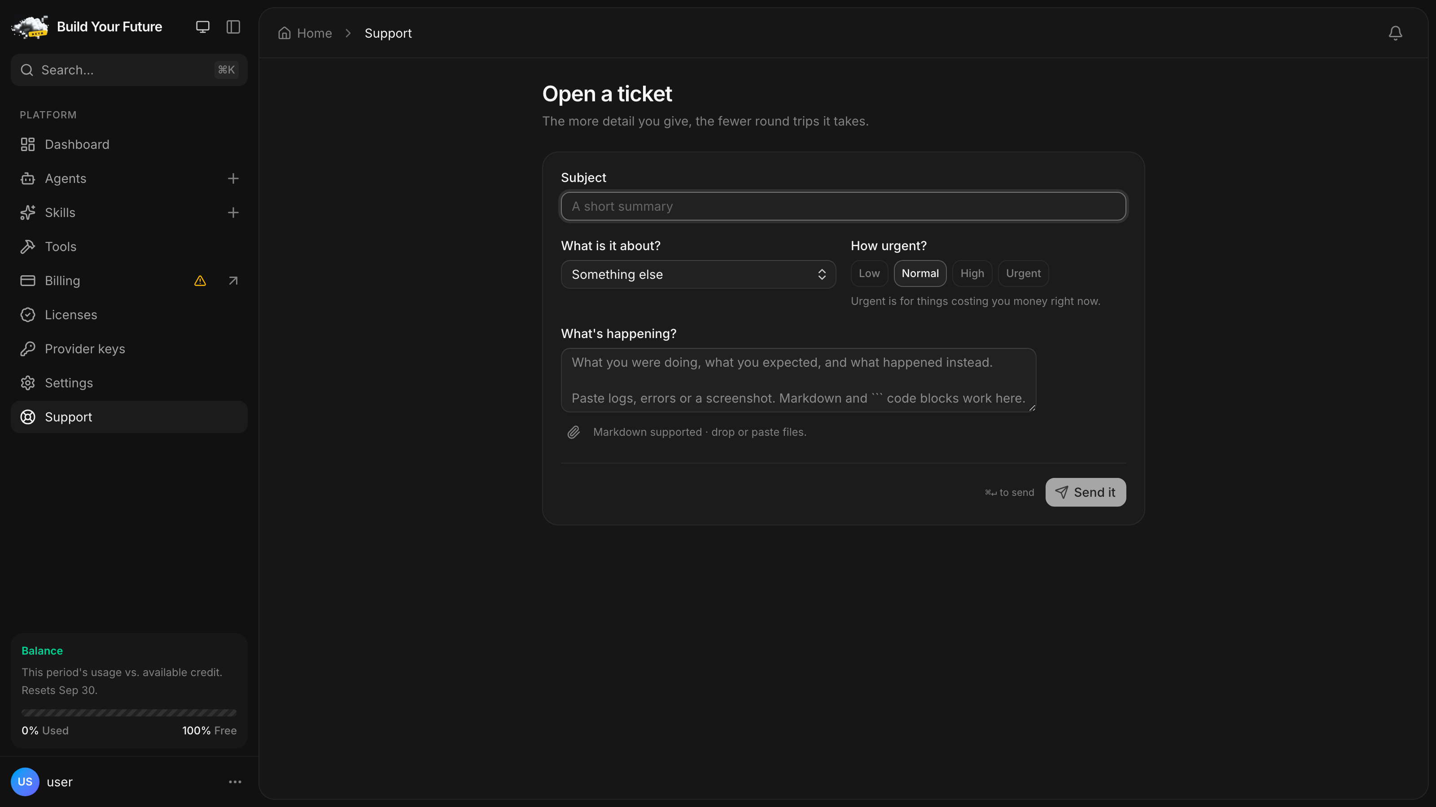Click the user account name

tap(60, 782)
